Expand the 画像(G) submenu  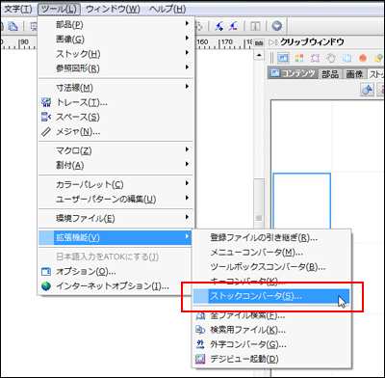(x=116, y=39)
